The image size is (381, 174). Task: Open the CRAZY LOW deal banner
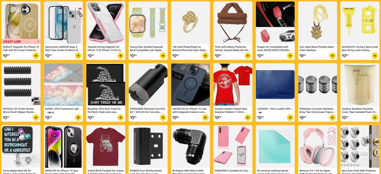point(21,42)
